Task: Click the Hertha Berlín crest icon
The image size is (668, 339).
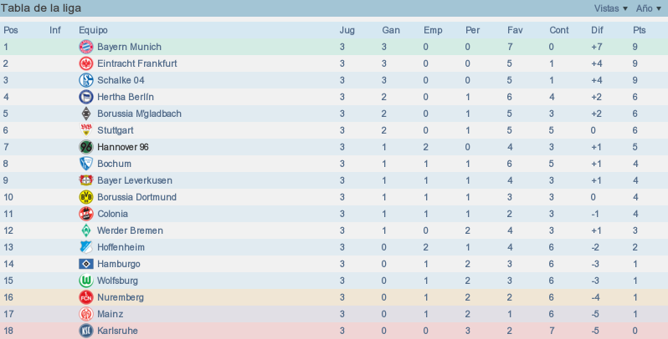Action: click(x=86, y=97)
